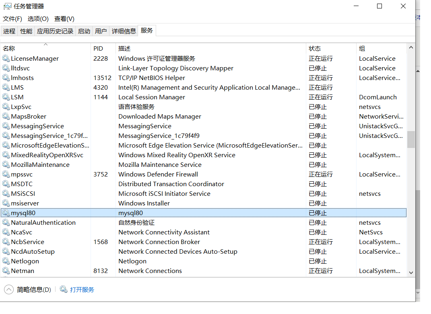This screenshot has height=314, width=431.
Task: Click the services list scroll up arrow
Action: [411, 47]
